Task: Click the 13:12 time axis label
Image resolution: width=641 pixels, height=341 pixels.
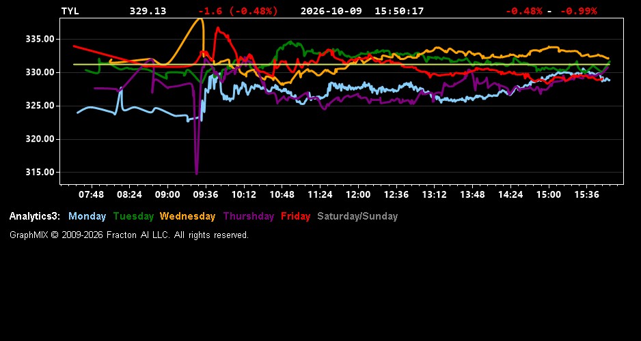Action: point(434,194)
